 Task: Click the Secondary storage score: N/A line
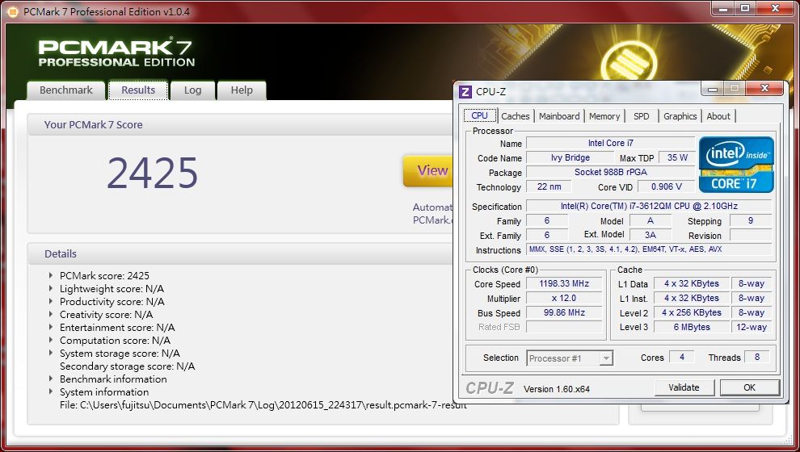coord(127,366)
